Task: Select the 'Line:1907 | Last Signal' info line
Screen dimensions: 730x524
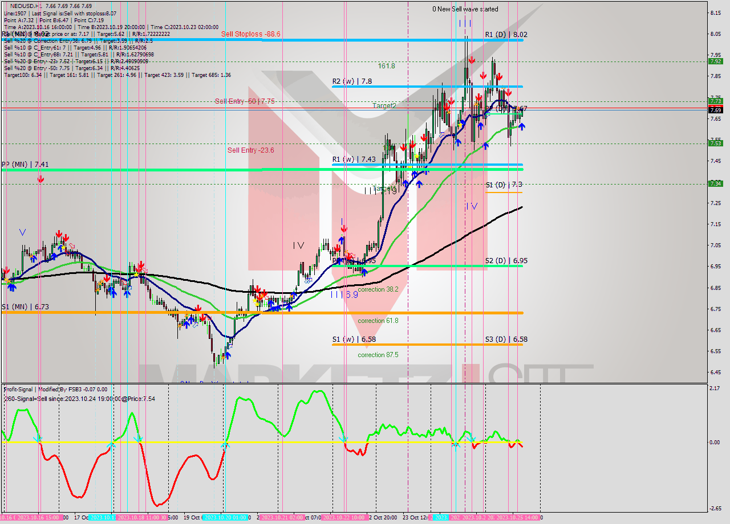Action: (60, 13)
